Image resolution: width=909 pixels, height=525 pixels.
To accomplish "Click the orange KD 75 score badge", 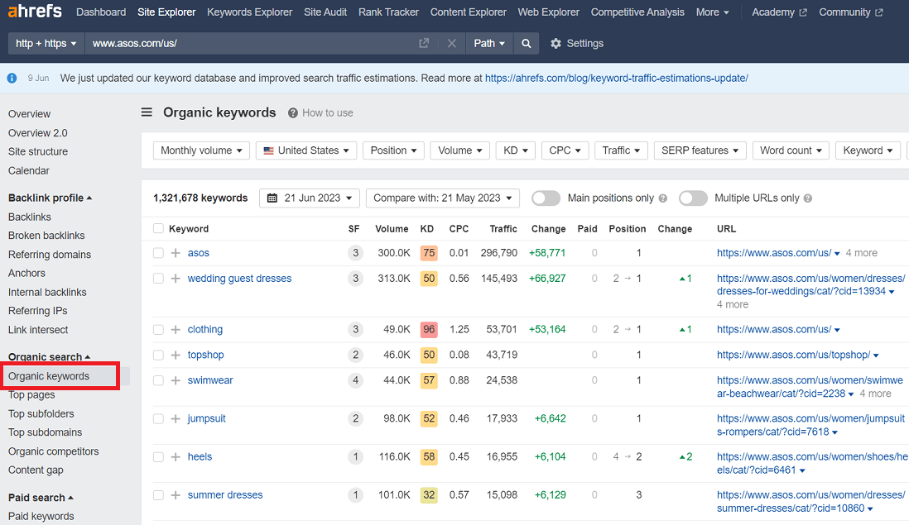I will [x=429, y=253].
